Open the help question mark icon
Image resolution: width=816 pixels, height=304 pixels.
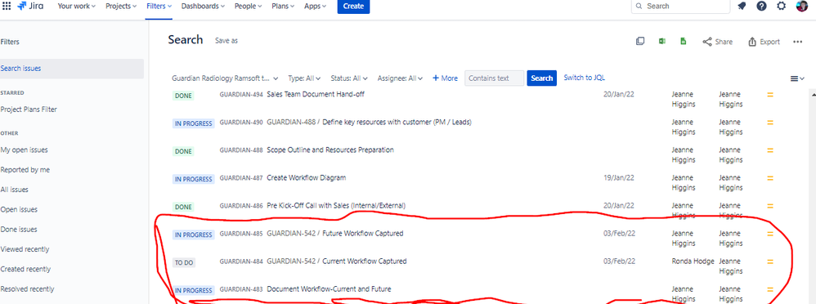[761, 7]
